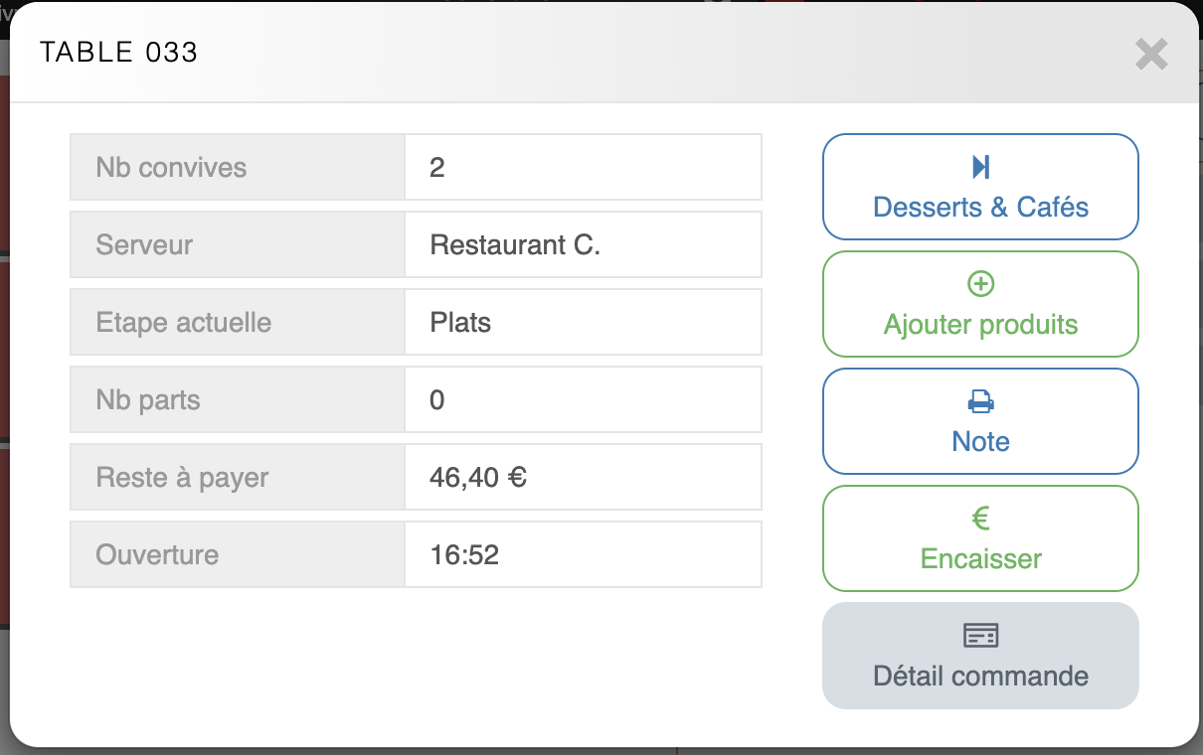Print the Note for this table
The height and width of the screenshot is (755, 1203).
click(980, 441)
